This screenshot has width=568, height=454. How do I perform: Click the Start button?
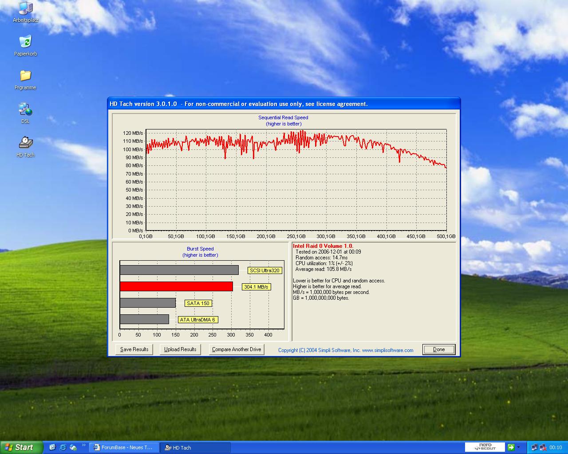21,447
